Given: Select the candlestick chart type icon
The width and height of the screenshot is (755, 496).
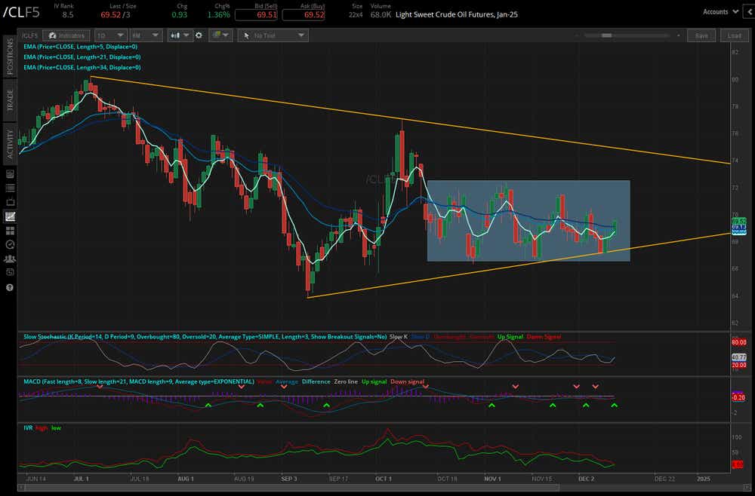Looking at the screenshot, I should (x=174, y=35).
